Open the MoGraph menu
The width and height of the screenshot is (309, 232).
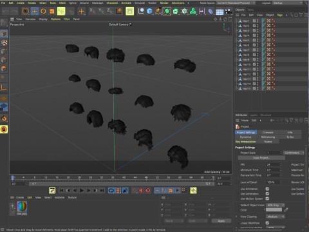tap(97, 3)
